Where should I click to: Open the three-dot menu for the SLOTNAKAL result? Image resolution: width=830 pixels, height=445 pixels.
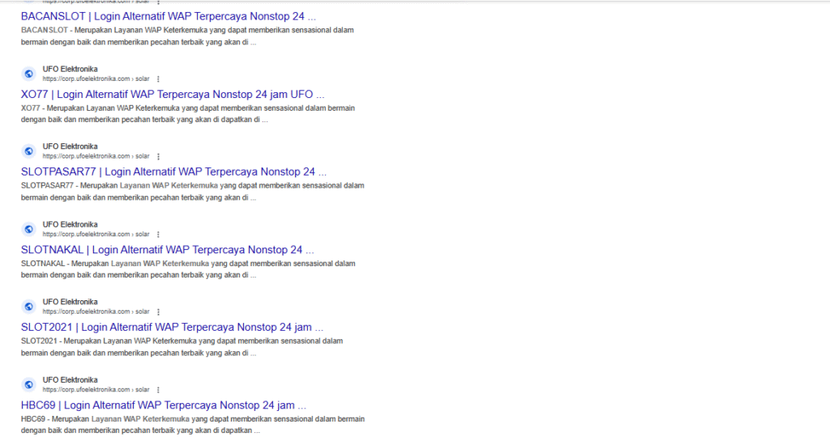tap(158, 235)
